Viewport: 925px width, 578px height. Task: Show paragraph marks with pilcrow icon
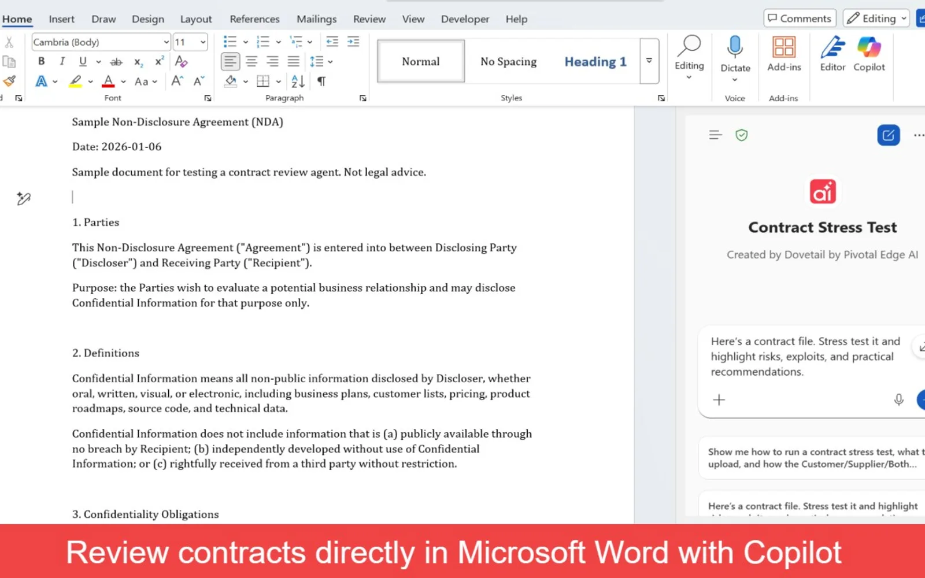click(321, 81)
